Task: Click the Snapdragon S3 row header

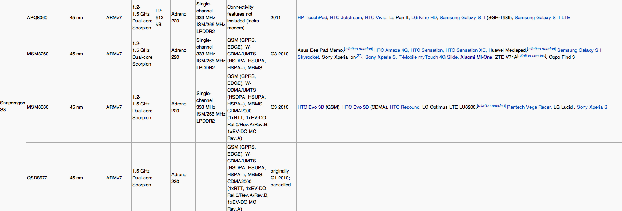Action: click(x=13, y=106)
